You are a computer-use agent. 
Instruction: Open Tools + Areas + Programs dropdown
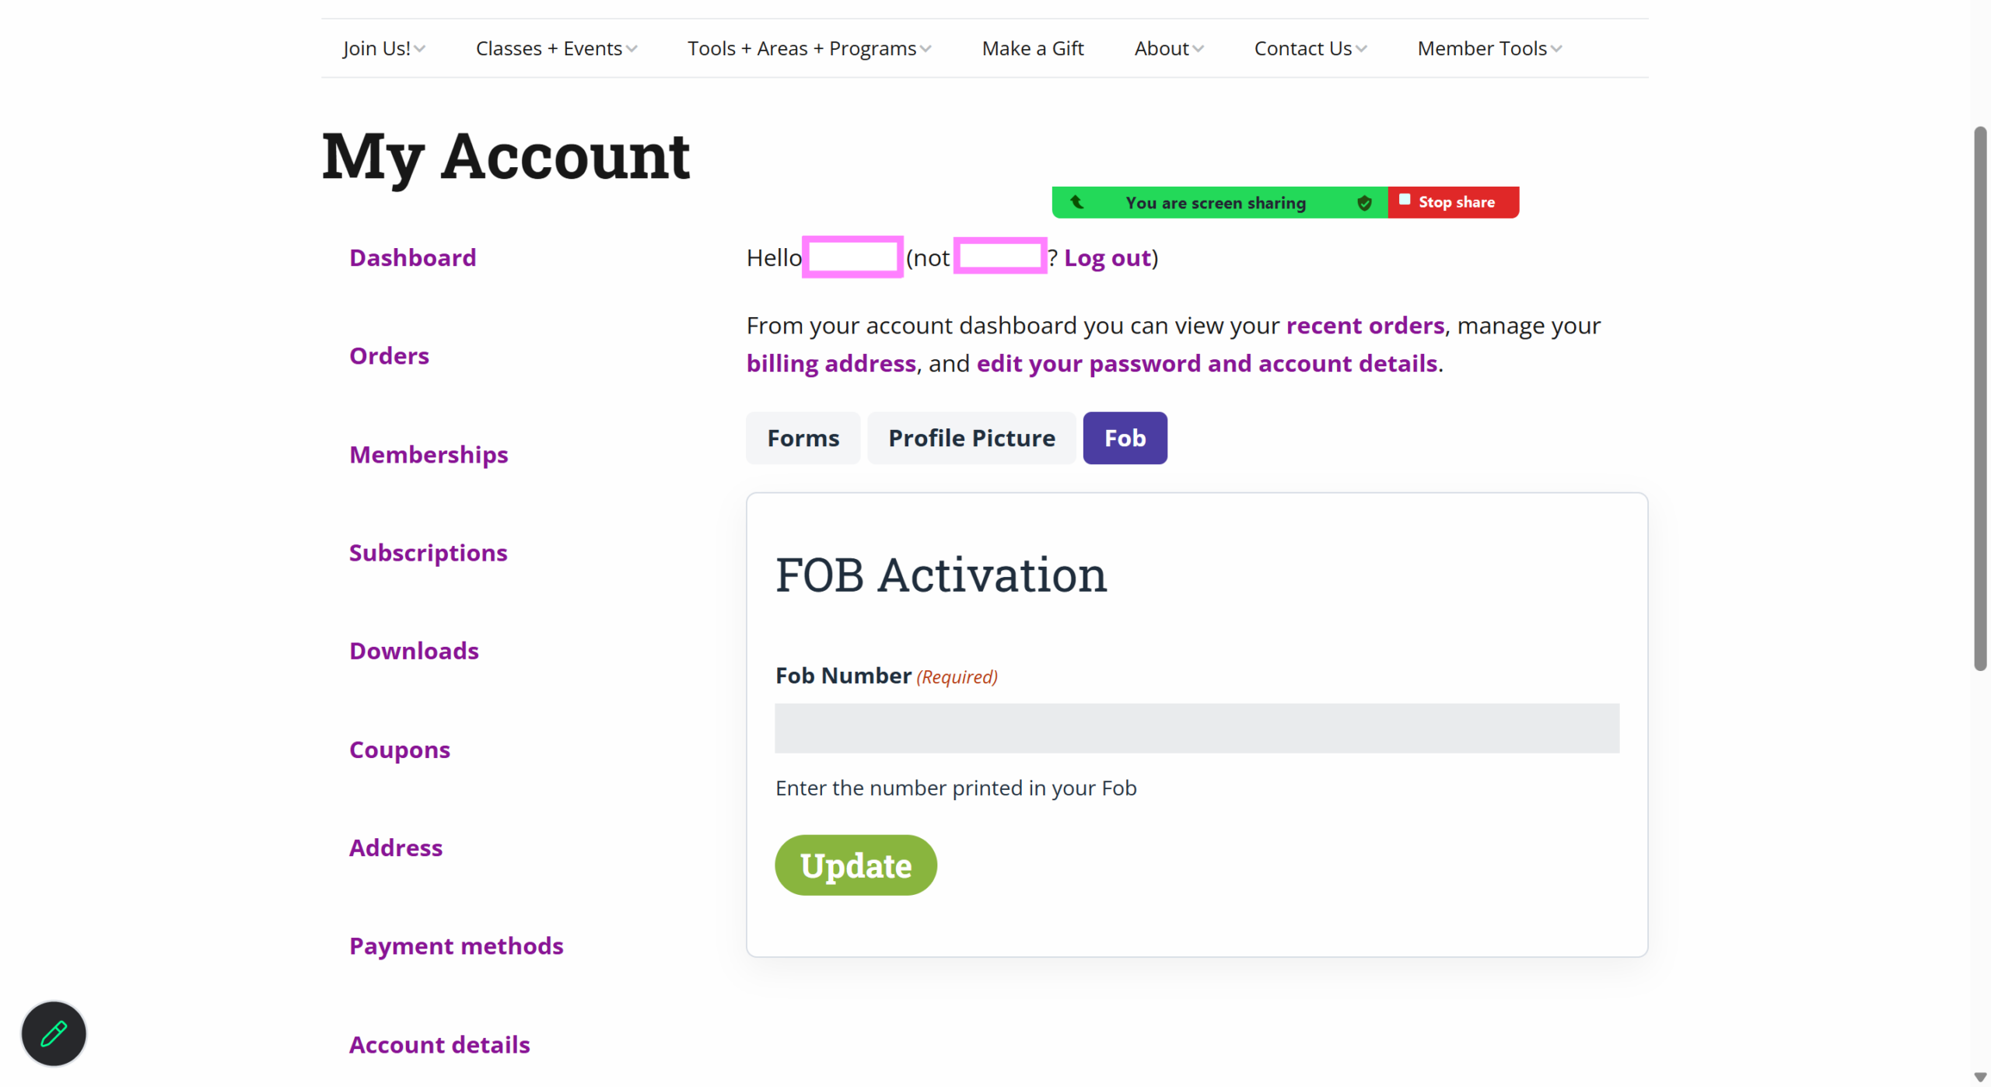(x=809, y=48)
